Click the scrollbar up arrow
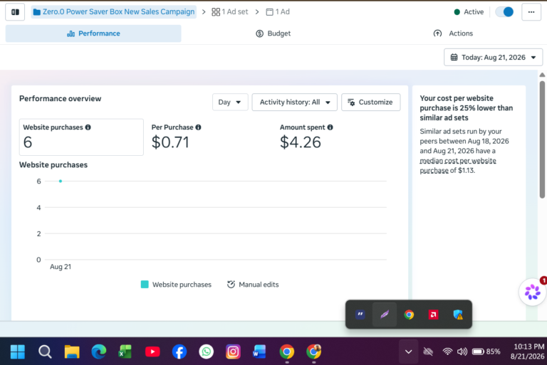 click(x=542, y=75)
